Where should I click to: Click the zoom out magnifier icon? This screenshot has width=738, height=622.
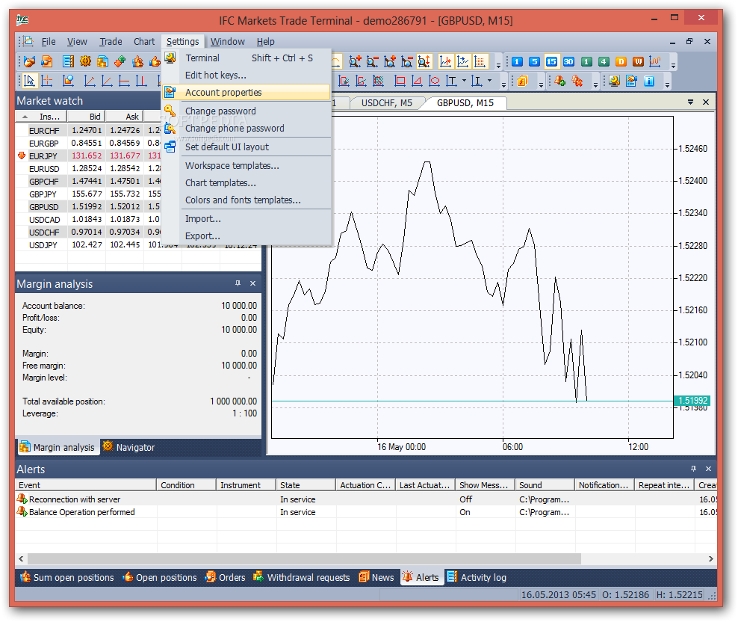pyautogui.click(x=372, y=61)
